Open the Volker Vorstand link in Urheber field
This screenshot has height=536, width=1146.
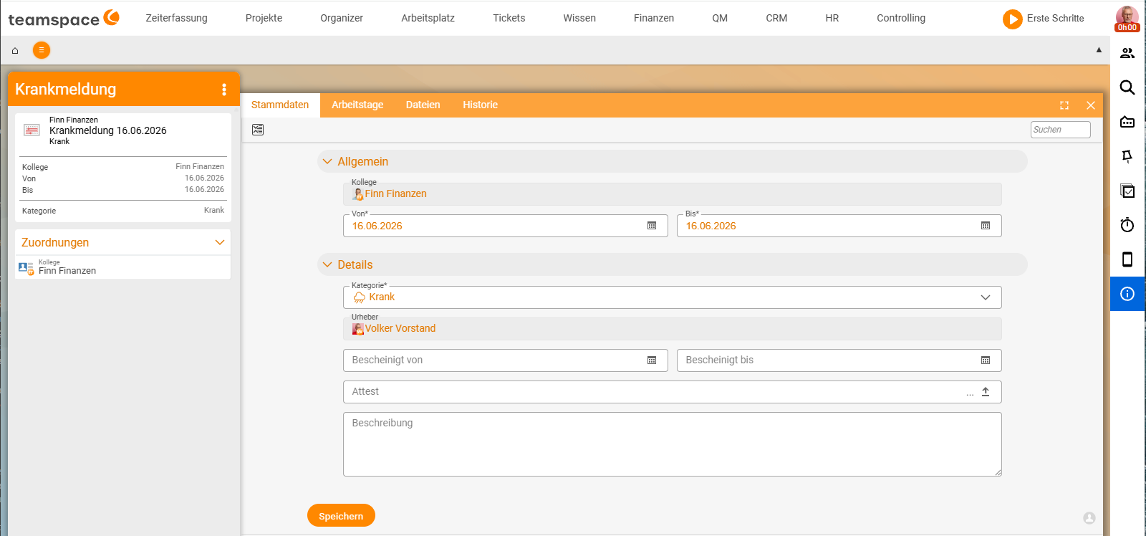[400, 329]
